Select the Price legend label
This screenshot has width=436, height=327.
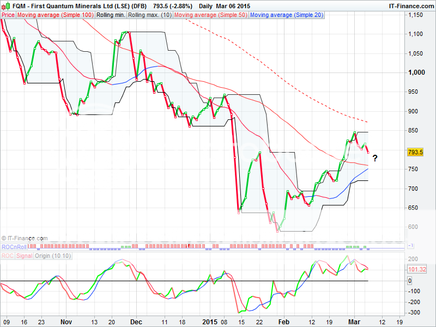(x=8, y=15)
